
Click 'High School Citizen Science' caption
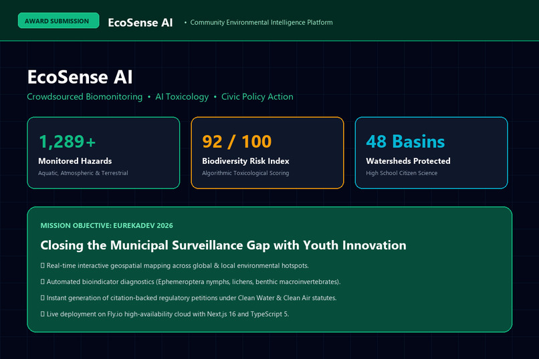pos(401,173)
